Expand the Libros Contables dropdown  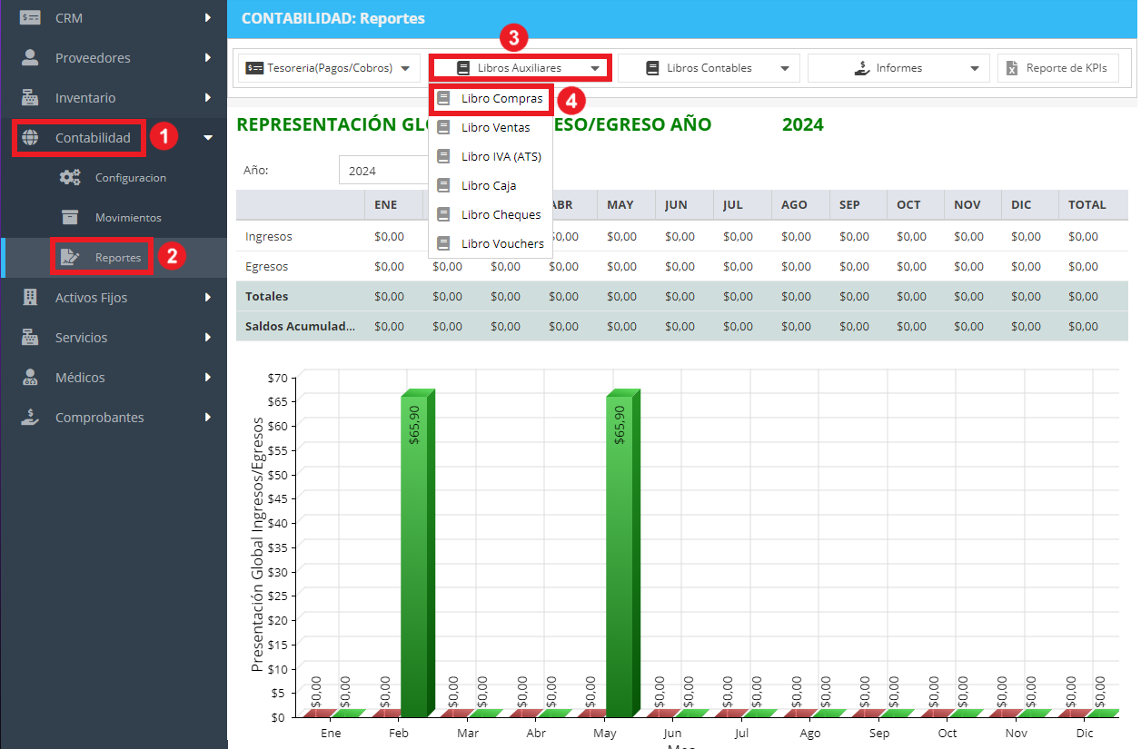709,68
